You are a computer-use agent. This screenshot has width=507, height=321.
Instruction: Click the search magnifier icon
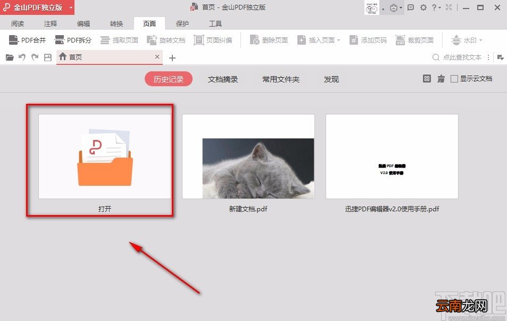pyautogui.click(x=436, y=57)
